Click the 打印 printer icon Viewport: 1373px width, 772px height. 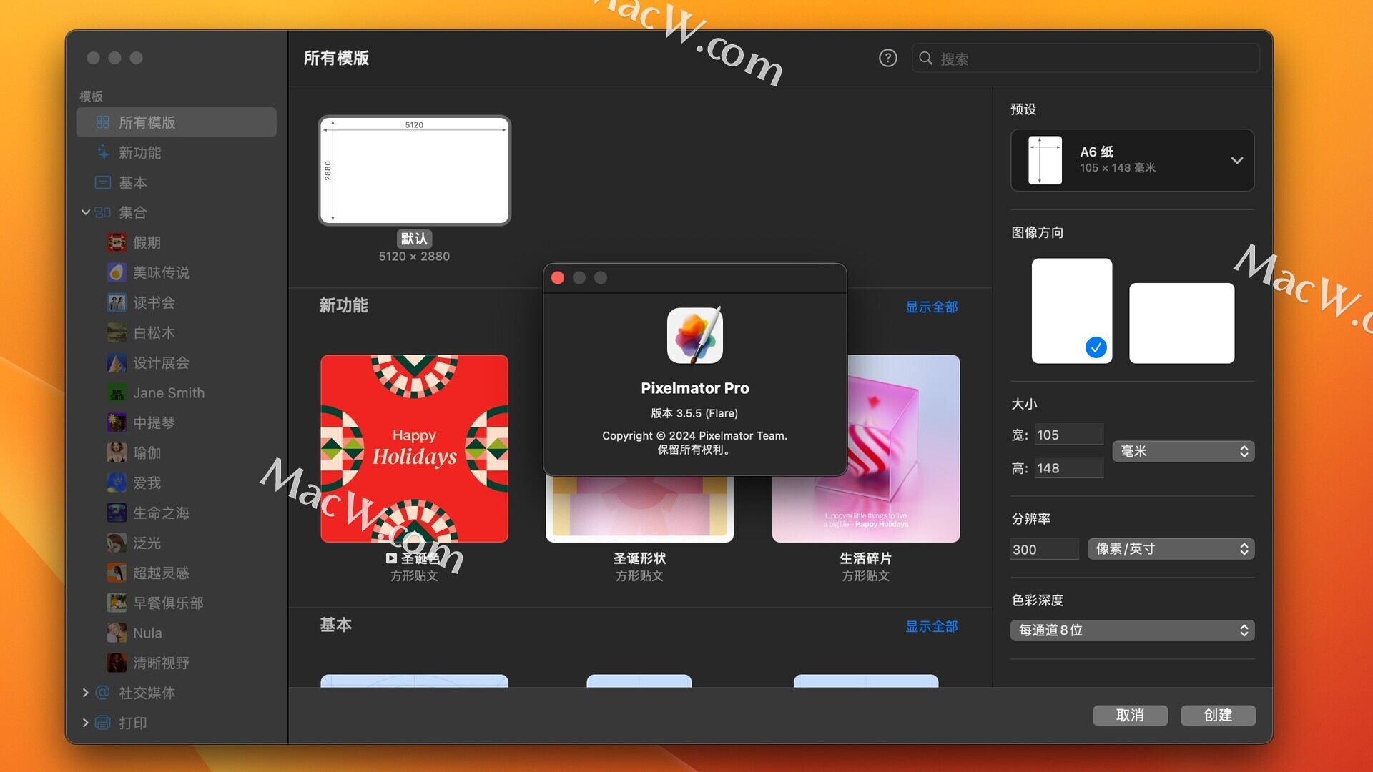(102, 723)
